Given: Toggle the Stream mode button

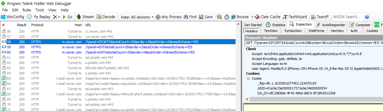Looking at the screenshot, I should click(85, 17).
